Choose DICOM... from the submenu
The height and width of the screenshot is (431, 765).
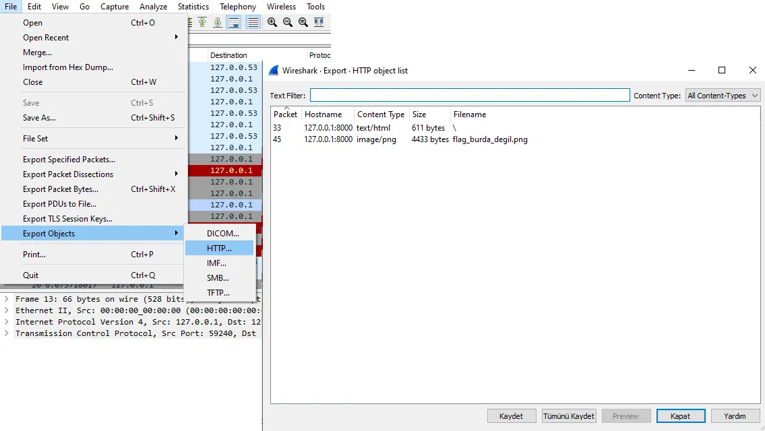coord(220,233)
